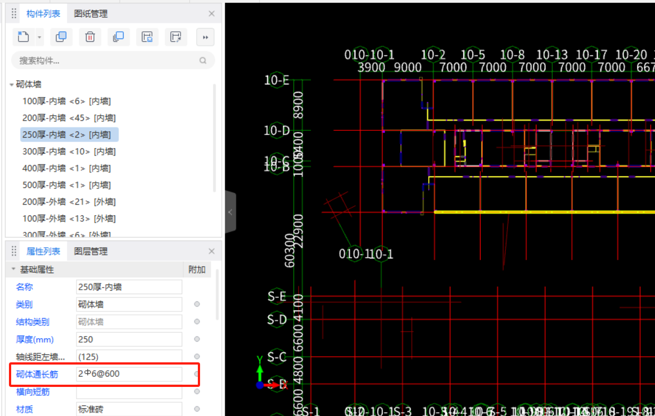The height and width of the screenshot is (416, 655).
Task: Click the search magnifier icon
Action: click(203, 60)
